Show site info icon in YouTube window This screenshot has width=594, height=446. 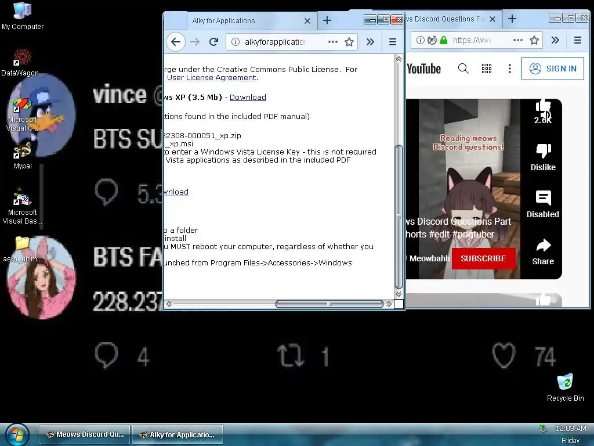(x=420, y=40)
